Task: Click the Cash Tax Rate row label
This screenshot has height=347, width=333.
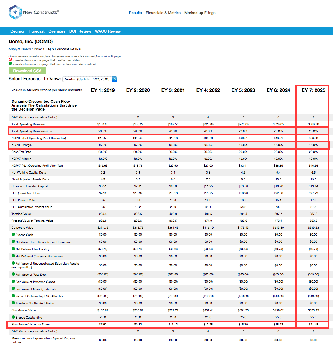Action: point(21,152)
